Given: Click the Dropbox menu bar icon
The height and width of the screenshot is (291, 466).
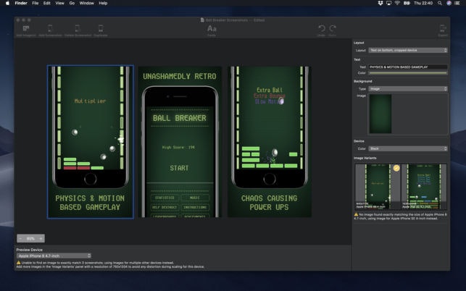Looking at the screenshot, I should click(380, 3).
